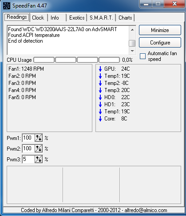Click in the Pwm2 percentage field
The image size is (186, 216).
[x=28, y=148]
